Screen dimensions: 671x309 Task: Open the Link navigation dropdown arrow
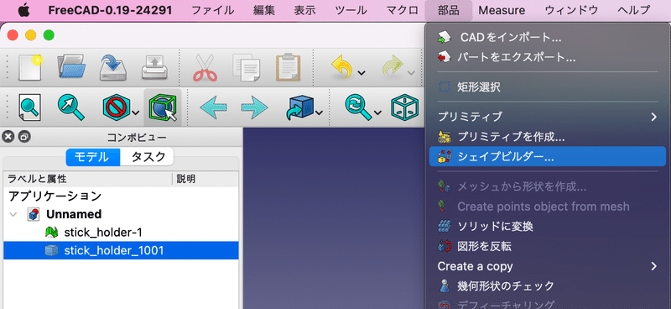click(320, 113)
